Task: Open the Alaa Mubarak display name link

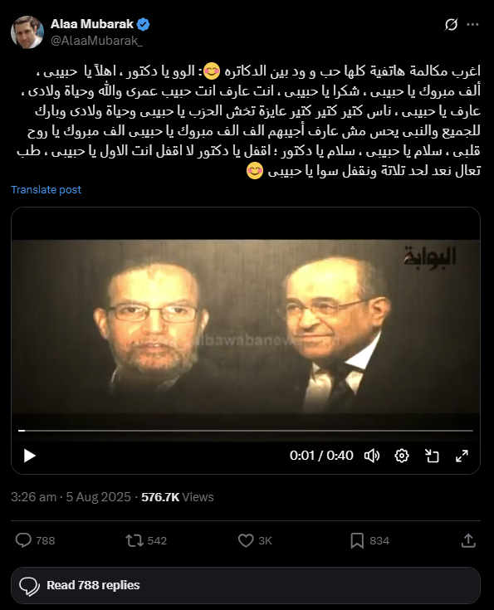Action: tap(92, 24)
